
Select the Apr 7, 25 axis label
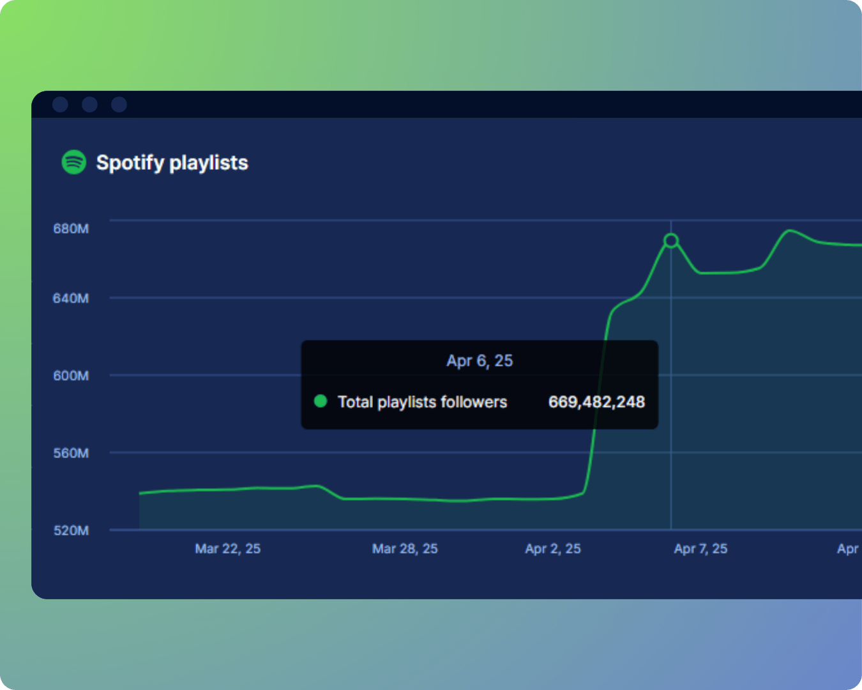pos(700,548)
